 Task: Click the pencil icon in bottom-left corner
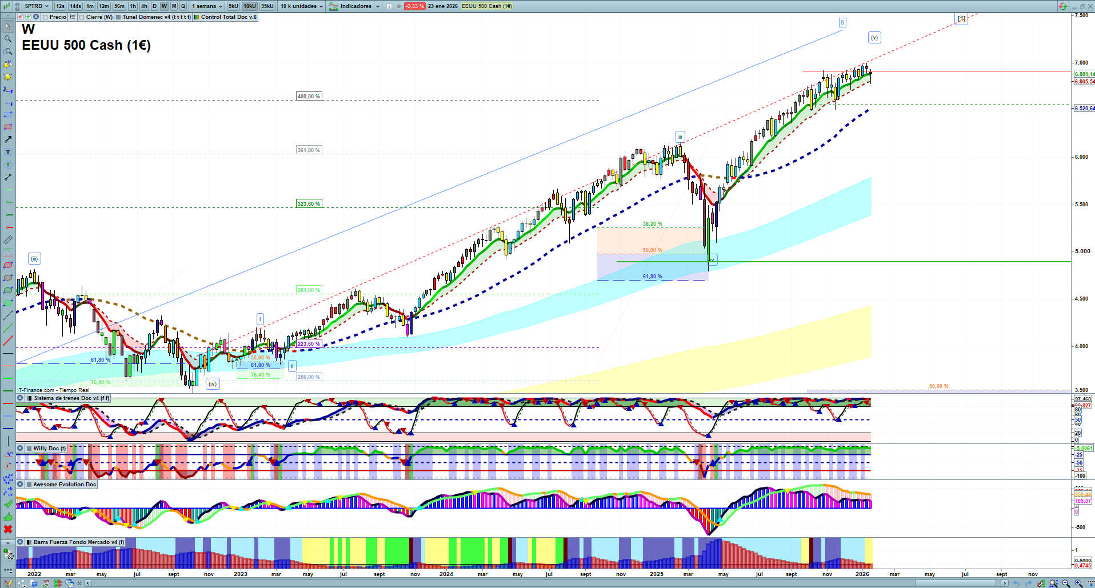point(8,583)
